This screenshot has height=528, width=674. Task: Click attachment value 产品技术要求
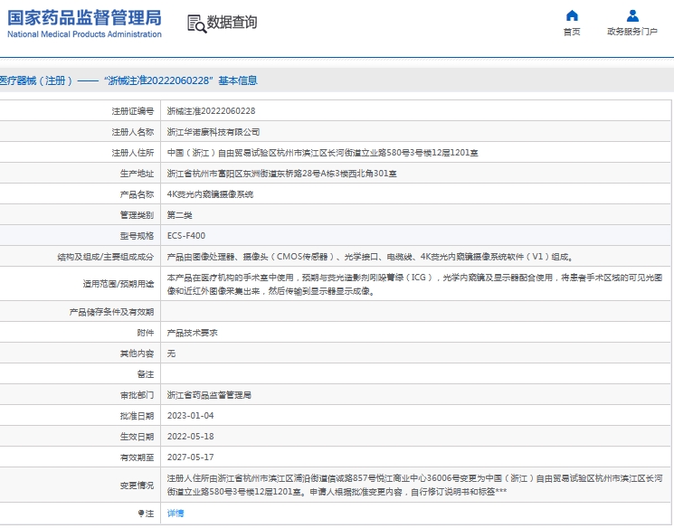[x=192, y=333]
